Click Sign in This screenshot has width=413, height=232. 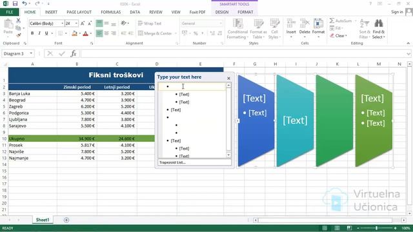[x=397, y=12]
